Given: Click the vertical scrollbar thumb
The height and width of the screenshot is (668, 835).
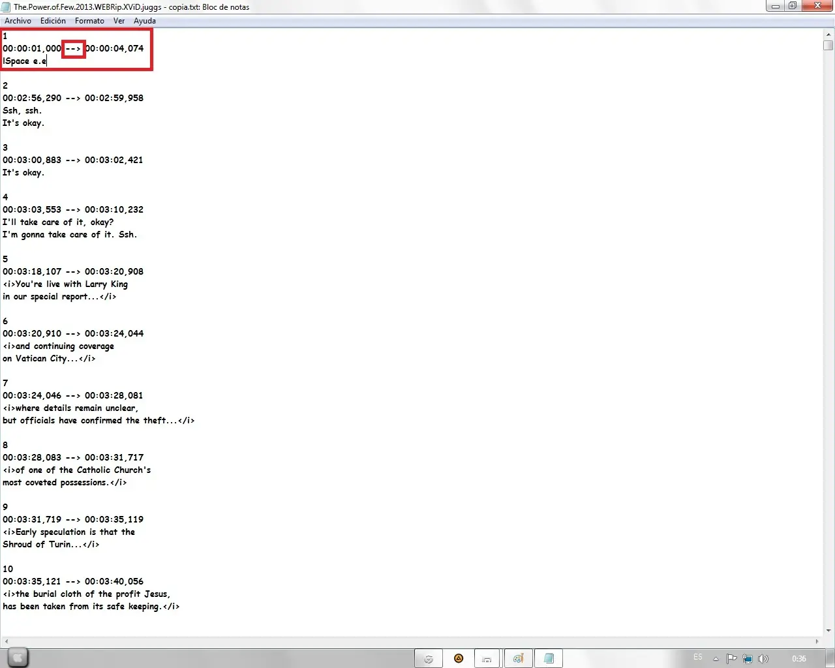Looking at the screenshot, I should pos(828,46).
